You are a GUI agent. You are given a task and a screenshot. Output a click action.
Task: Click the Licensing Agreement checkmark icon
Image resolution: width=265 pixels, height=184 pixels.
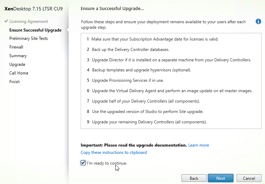[x=6, y=21]
